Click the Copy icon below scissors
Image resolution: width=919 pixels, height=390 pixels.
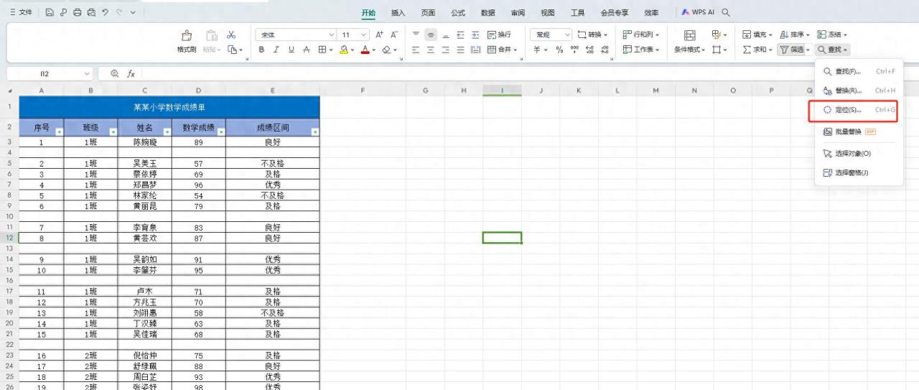click(x=233, y=50)
